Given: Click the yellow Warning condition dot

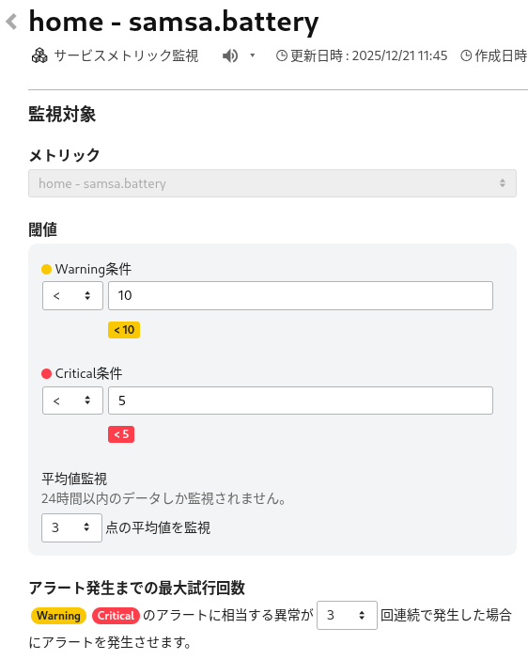Looking at the screenshot, I should tap(47, 270).
